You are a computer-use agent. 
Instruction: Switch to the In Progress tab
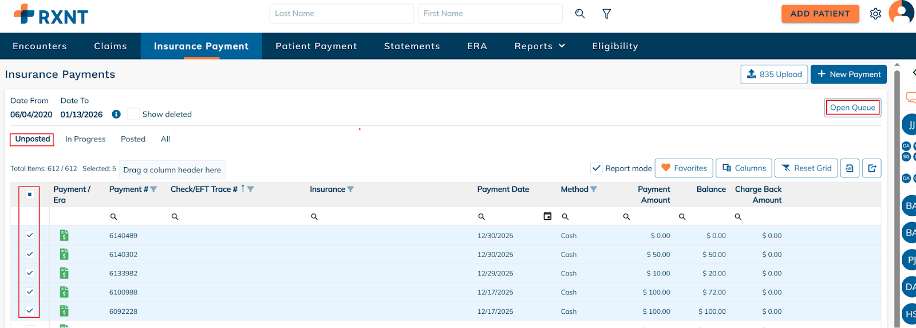tap(85, 139)
